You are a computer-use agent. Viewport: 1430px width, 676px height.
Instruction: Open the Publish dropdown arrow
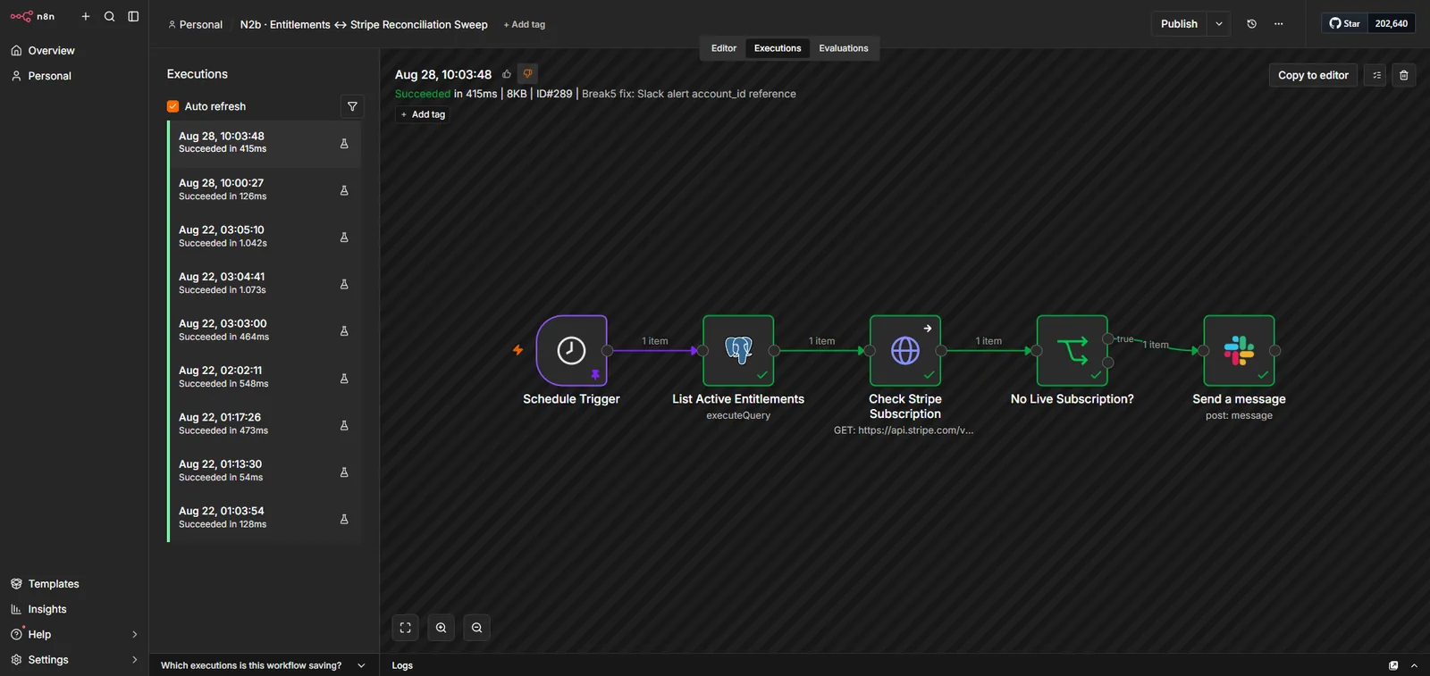tap(1219, 24)
